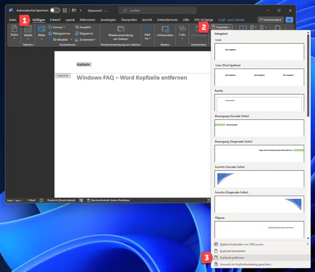Click the macro recording icon in status bar

[81, 200]
